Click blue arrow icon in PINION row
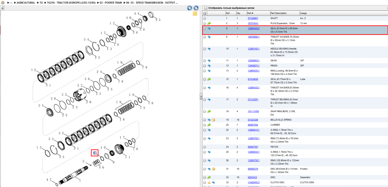The width and height of the screenshot is (388, 187). tap(209, 66)
